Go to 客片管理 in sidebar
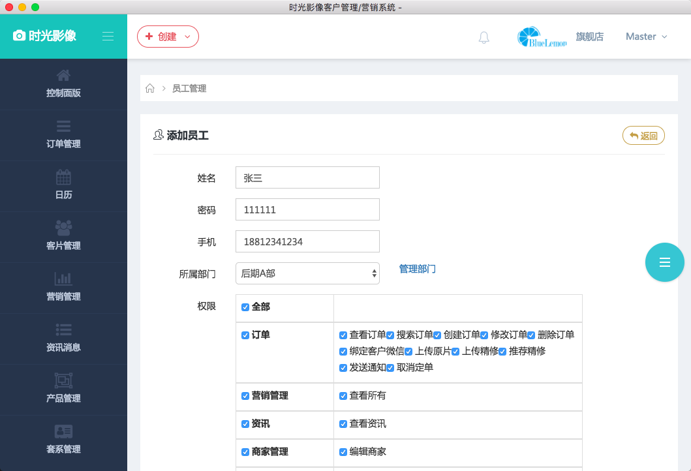Screen dimensions: 691x471 coord(63,237)
